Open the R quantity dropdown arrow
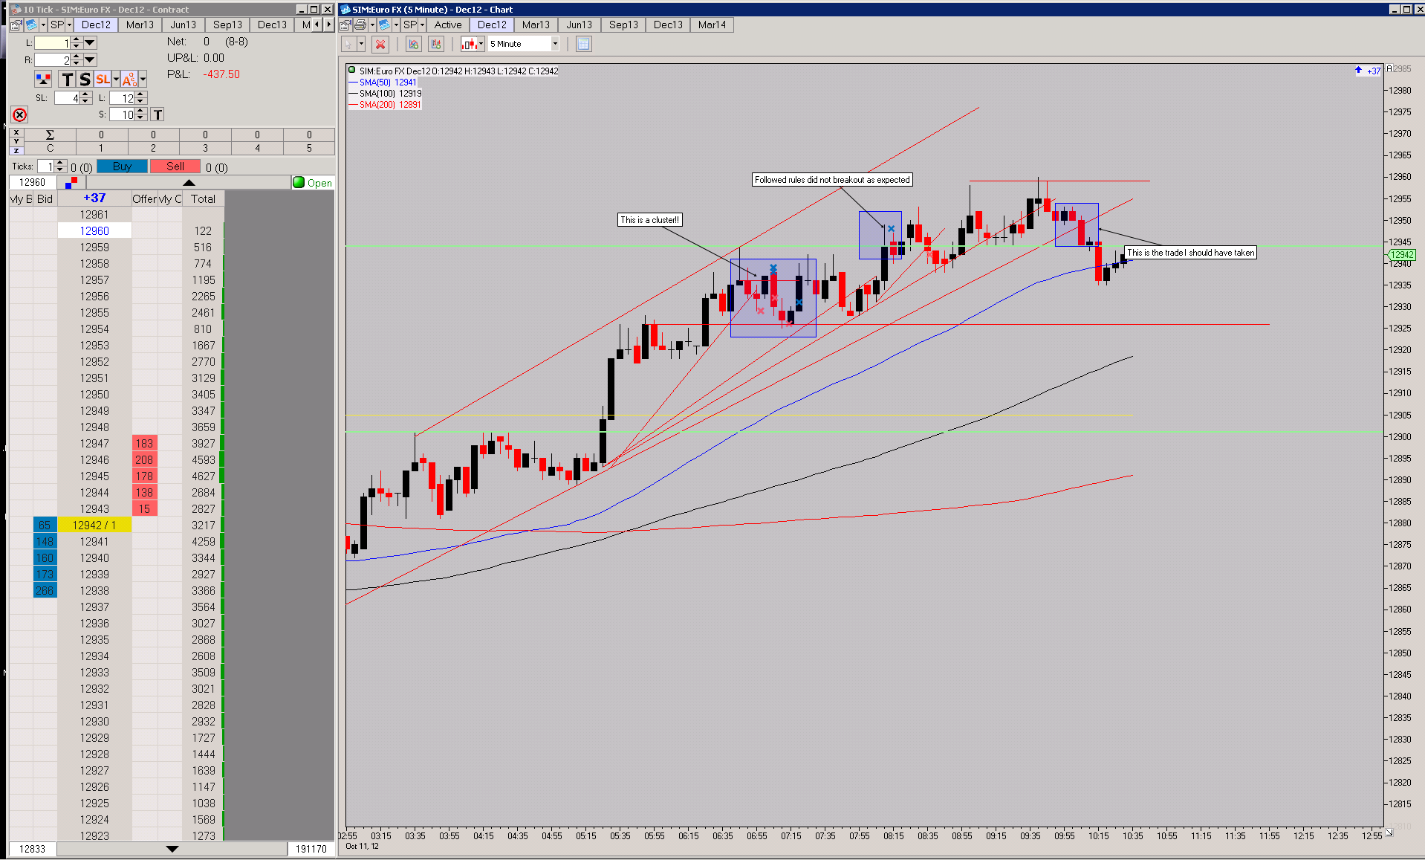The image size is (1425, 860). coord(90,59)
